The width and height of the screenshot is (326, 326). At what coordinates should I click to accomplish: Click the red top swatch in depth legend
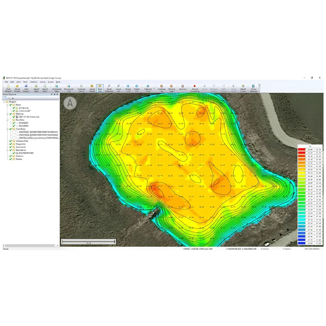click(x=301, y=149)
